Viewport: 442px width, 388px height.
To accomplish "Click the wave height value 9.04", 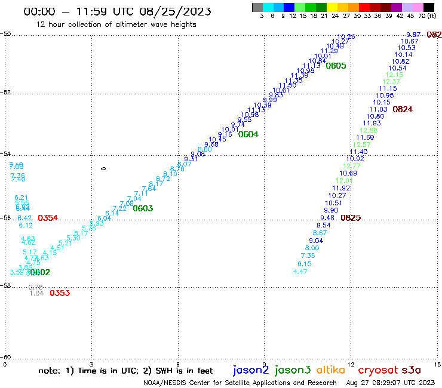I will (x=316, y=241).
